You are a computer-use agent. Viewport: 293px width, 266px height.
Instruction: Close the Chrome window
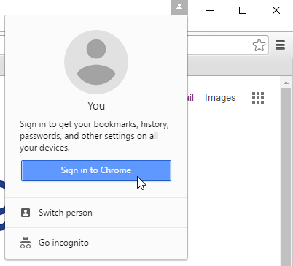pos(276,10)
